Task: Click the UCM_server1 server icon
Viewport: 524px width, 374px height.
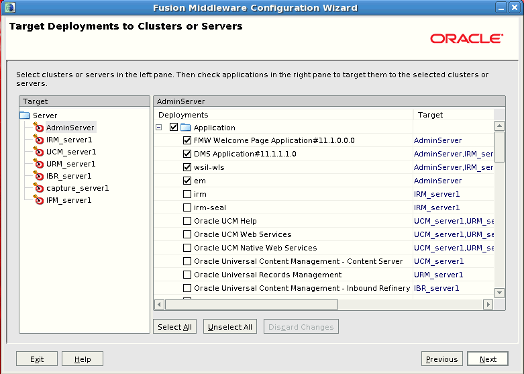Action: click(38, 151)
